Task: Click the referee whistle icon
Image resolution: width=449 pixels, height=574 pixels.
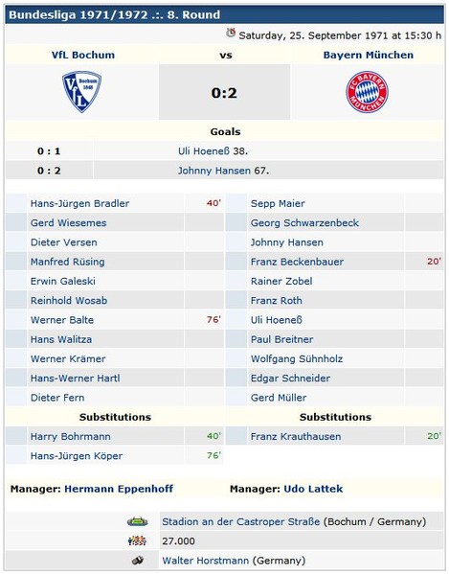Action: point(138,560)
